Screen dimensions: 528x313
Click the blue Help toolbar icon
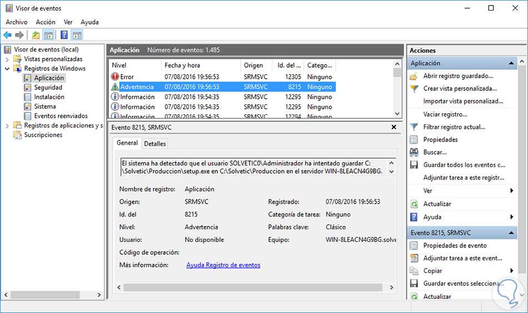[x=64, y=34]
